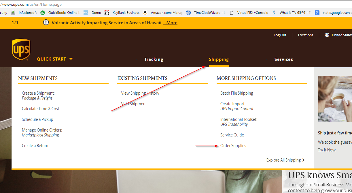Screen dimensions: 352x193
Task: Open the TimeClockWizard bookmark
Action: tap(206, 13)
